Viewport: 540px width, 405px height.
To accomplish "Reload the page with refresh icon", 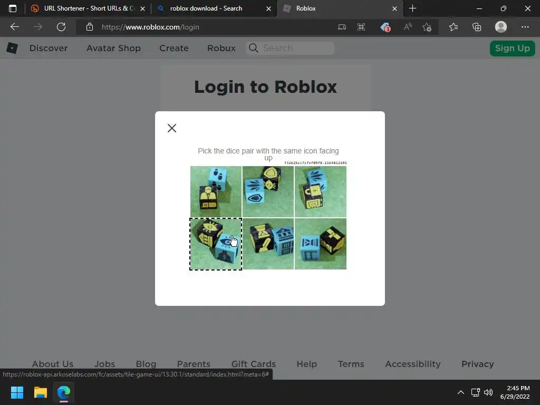I will (61, 27).
